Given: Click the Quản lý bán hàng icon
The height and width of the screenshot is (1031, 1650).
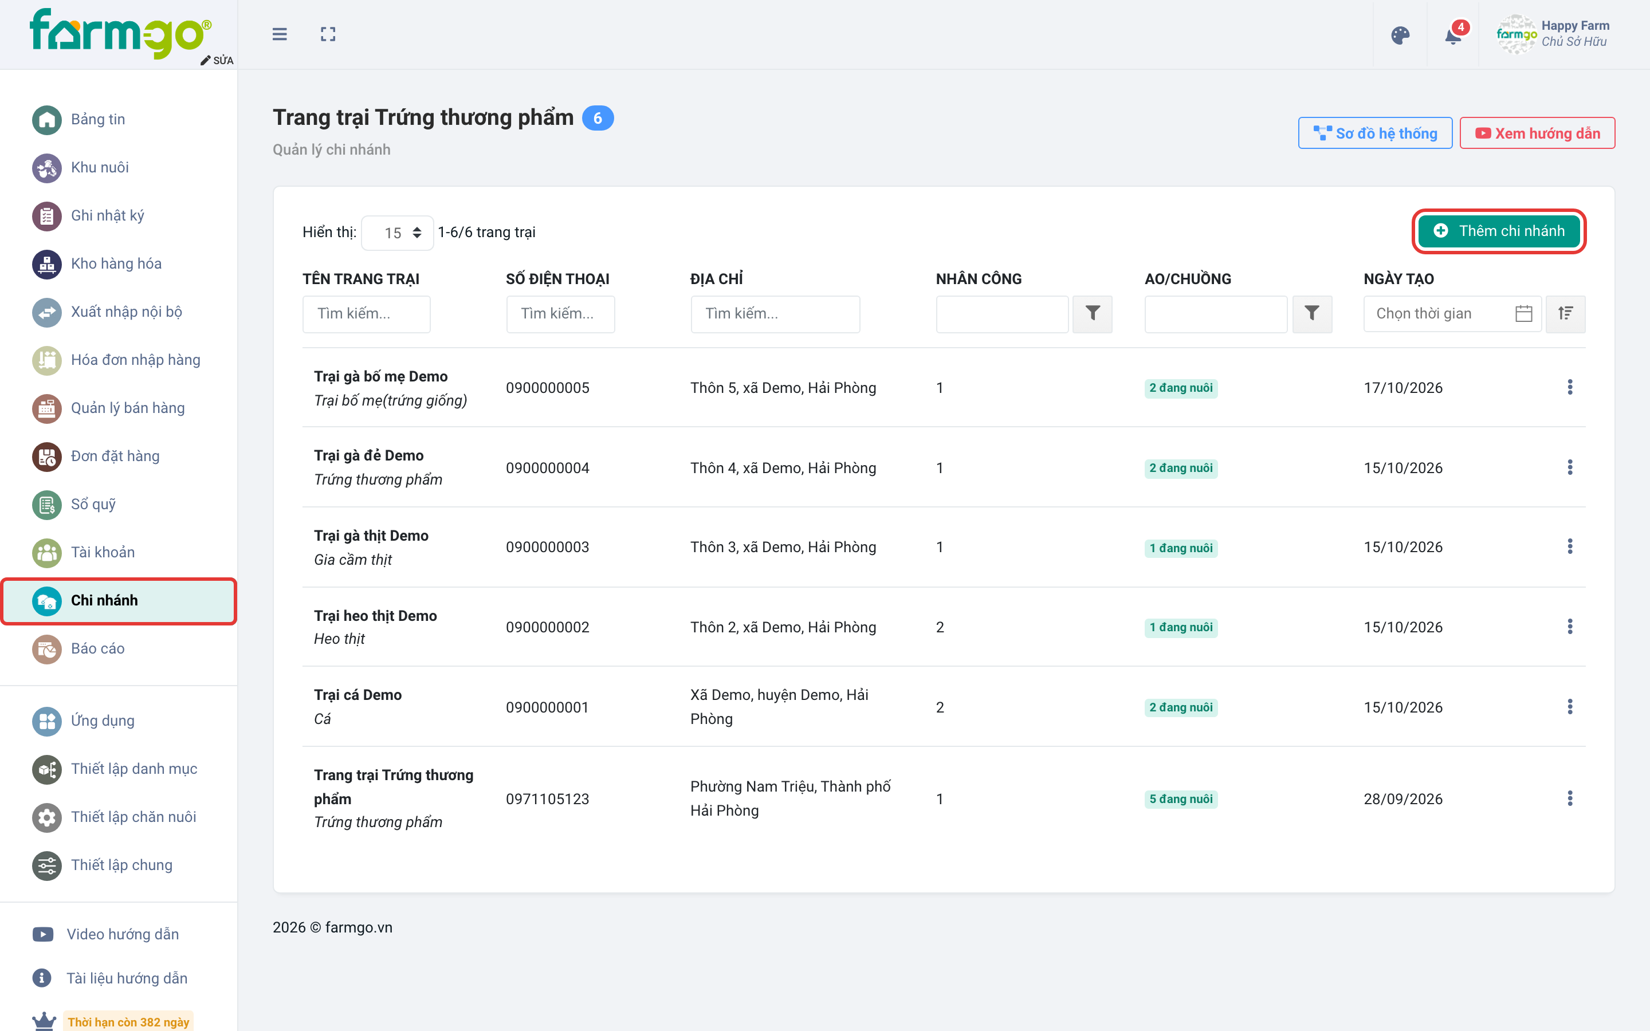Looking at the screenshot, I should pos(46,408).
